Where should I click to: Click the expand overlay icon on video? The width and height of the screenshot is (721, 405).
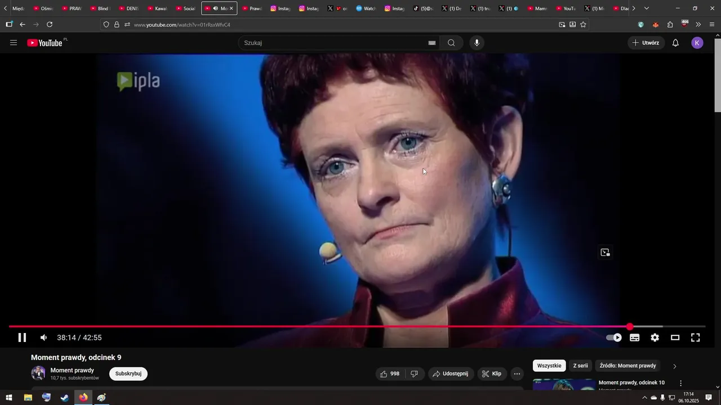[605, 253]
